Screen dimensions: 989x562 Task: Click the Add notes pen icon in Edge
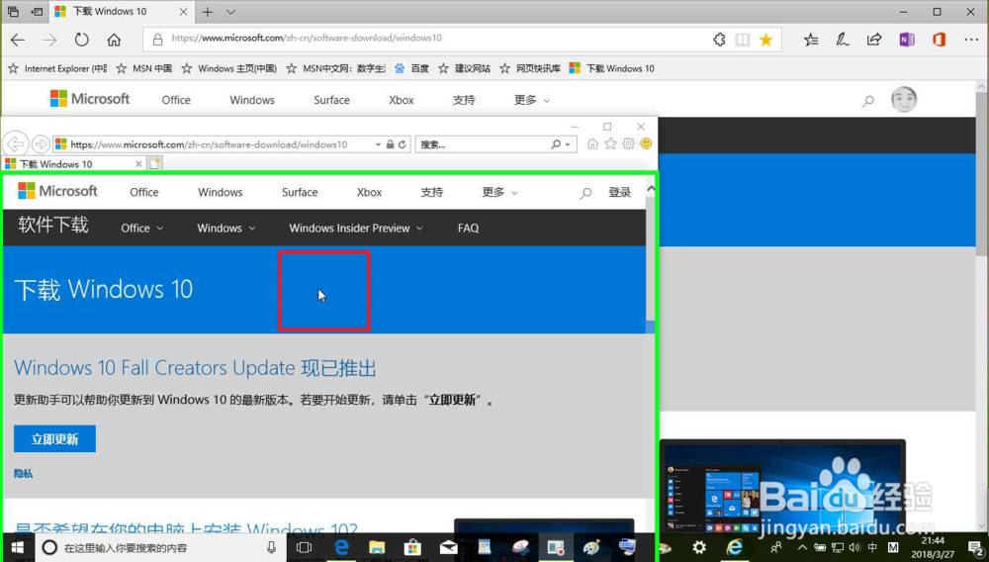pos(842,40)
